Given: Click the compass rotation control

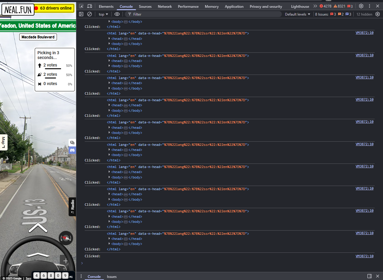Looking at the screenshot, I should click(x=66, y=238).
